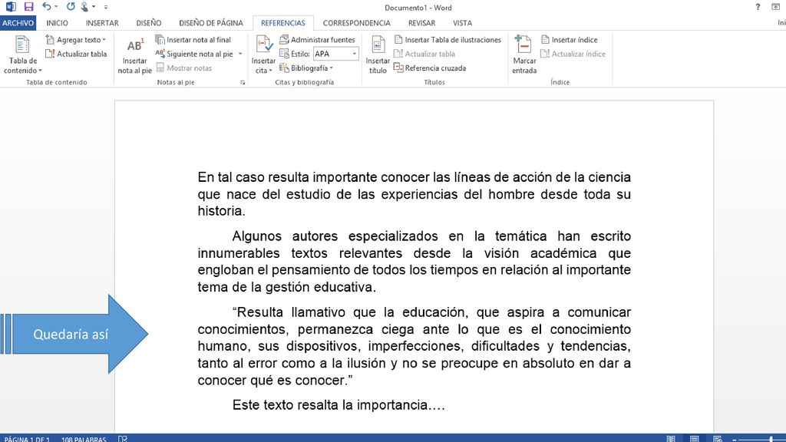Image resolution: width=786 pixels, height=442 pixels.
Task: Click the Redo/Repeat icon
Action: [x=70, y=7]
